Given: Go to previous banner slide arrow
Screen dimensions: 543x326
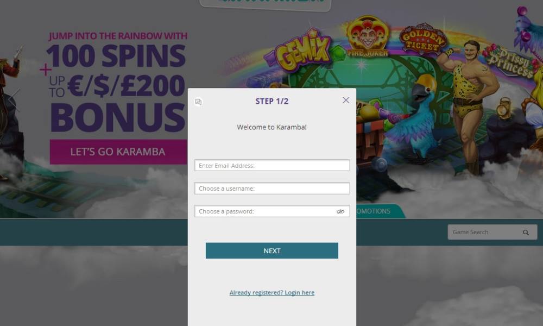Looking at the screenshot, I should click(13, 100).
